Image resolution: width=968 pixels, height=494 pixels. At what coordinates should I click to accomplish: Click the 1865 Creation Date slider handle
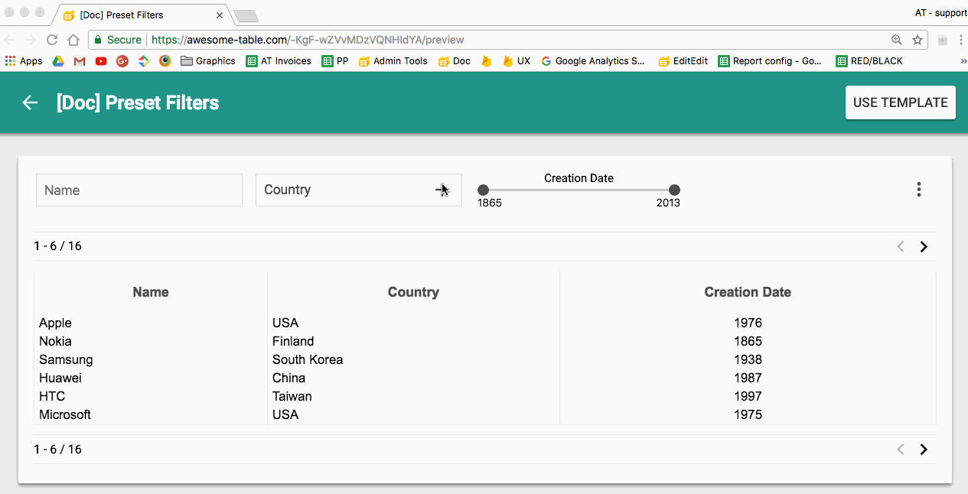483,190
